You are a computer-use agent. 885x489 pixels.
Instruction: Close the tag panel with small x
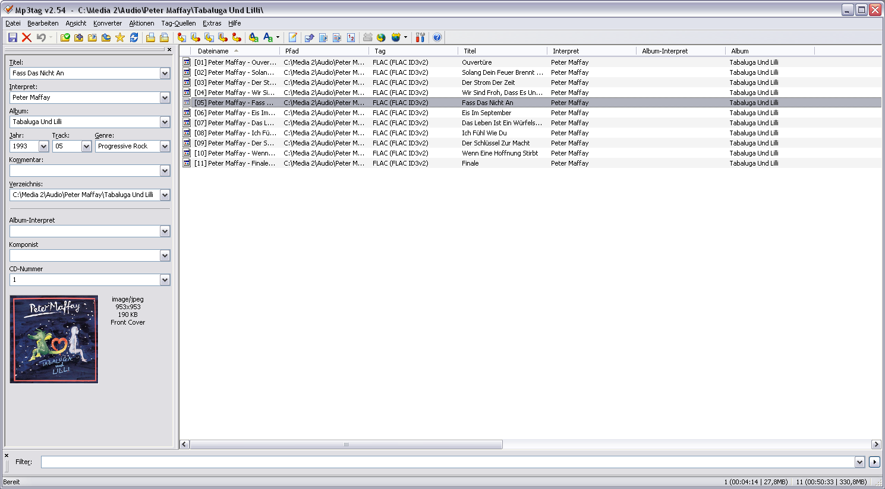tap(169, 50)
